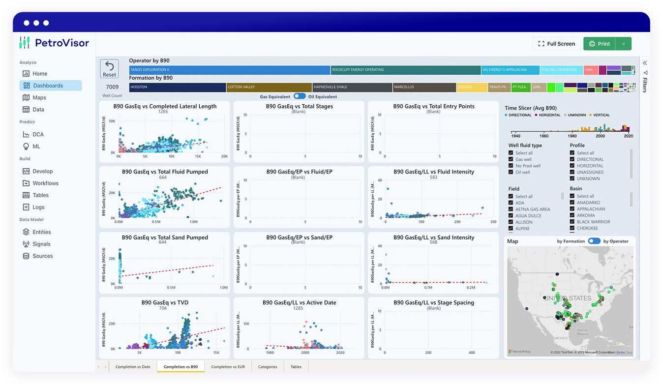Switch to Completion vs EUR tab

[x=228, y=367]
